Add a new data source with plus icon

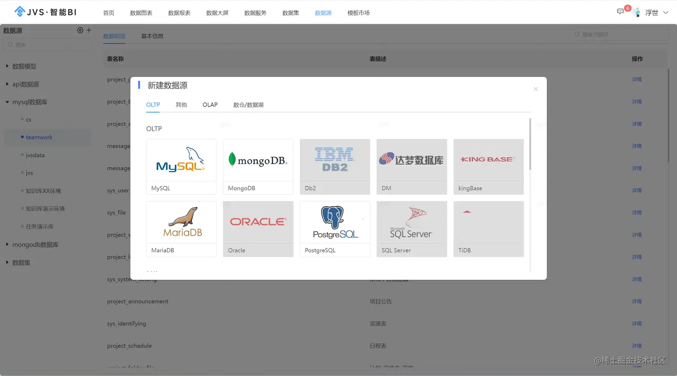tap(89, 30)
